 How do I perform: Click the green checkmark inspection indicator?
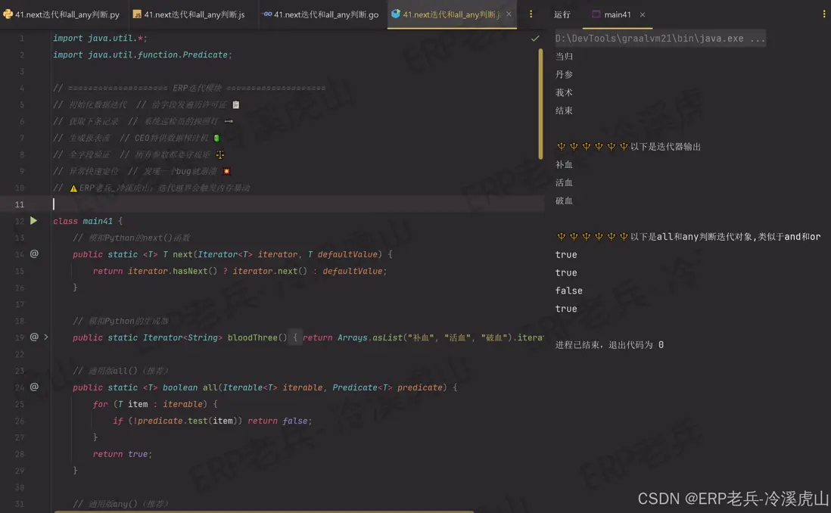535,38
